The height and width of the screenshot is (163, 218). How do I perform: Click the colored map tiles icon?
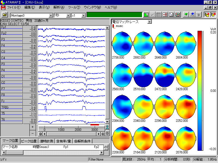(x=178, y=15)
